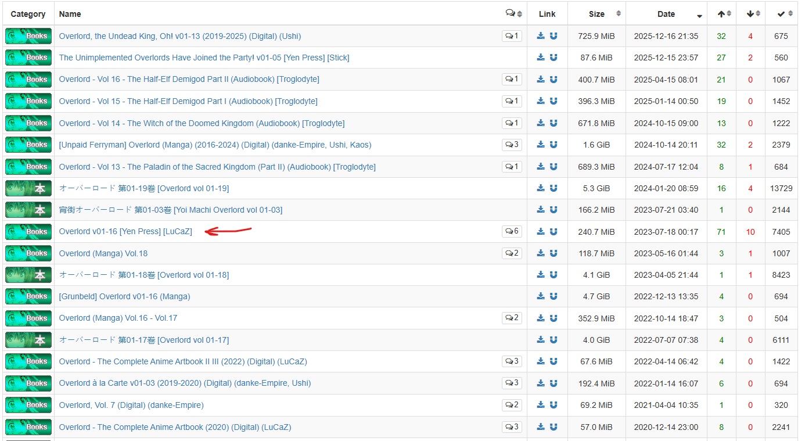
Task: Click the date '2020-12-14 23:00'
Action: (x=666, y=427)
